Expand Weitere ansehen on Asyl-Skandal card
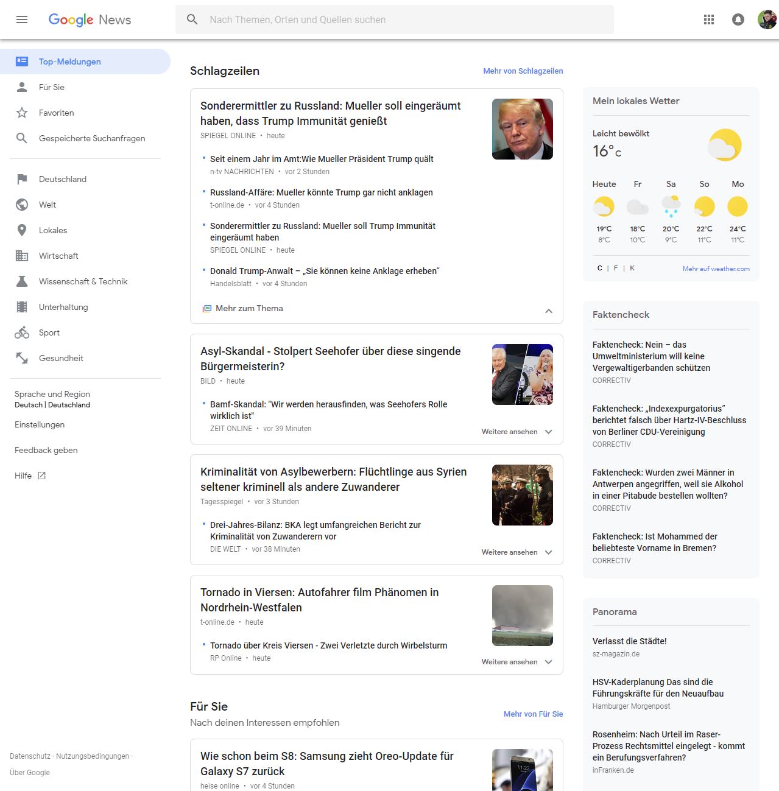 pyautogui.click(x=517, y=432)
